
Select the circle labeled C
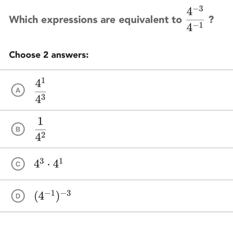click(x=18, y=164)
